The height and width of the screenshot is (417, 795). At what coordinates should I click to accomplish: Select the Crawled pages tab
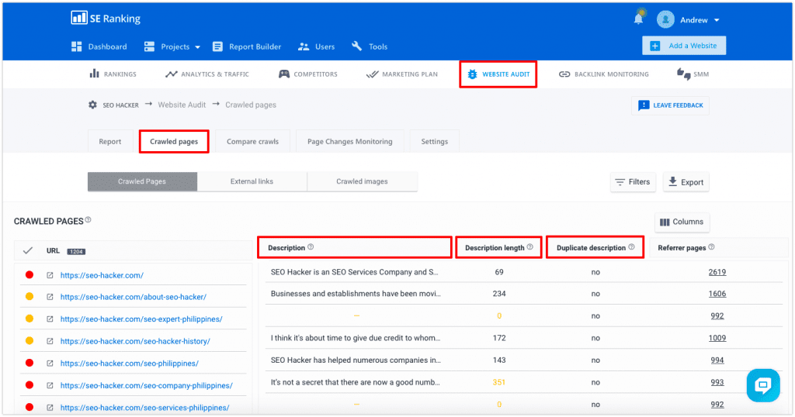[174, 141]
